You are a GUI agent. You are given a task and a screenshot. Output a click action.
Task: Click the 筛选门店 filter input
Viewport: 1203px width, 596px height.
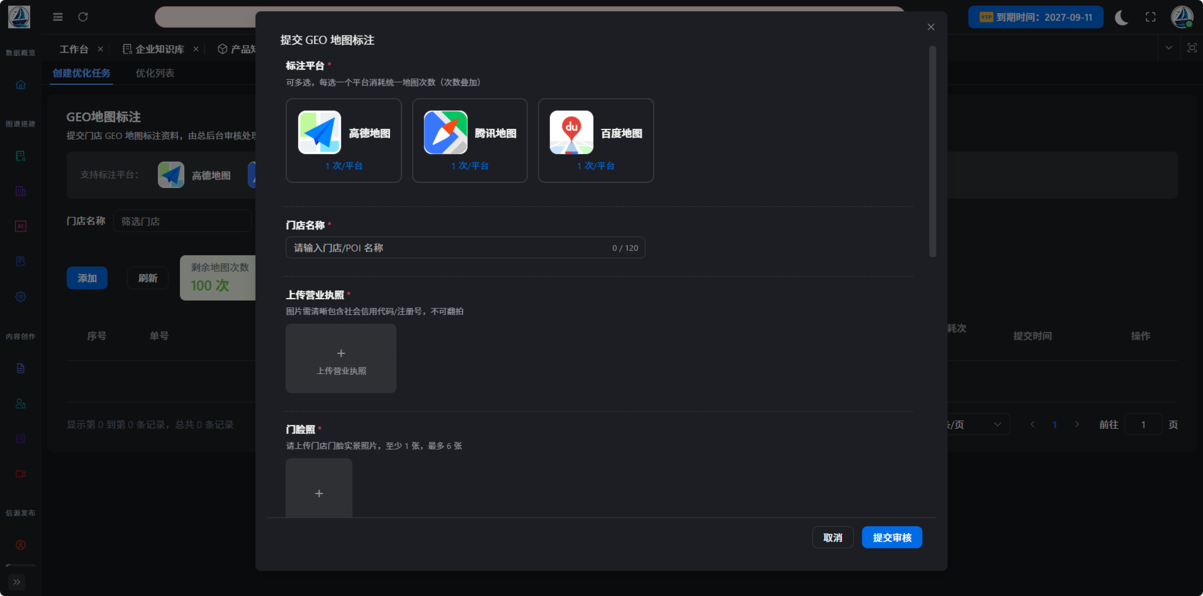point(182,221)
